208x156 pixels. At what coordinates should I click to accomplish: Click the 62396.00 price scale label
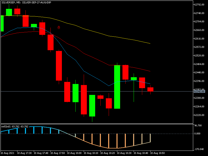[199, 81]
